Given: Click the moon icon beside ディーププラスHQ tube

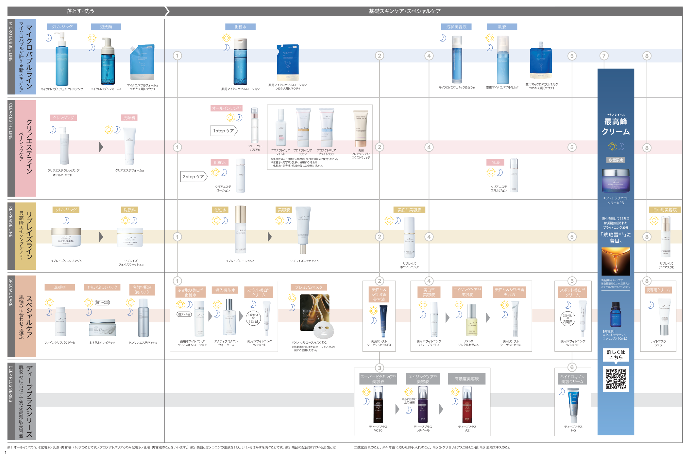Looking at the screenshot, I should point(562,391).
